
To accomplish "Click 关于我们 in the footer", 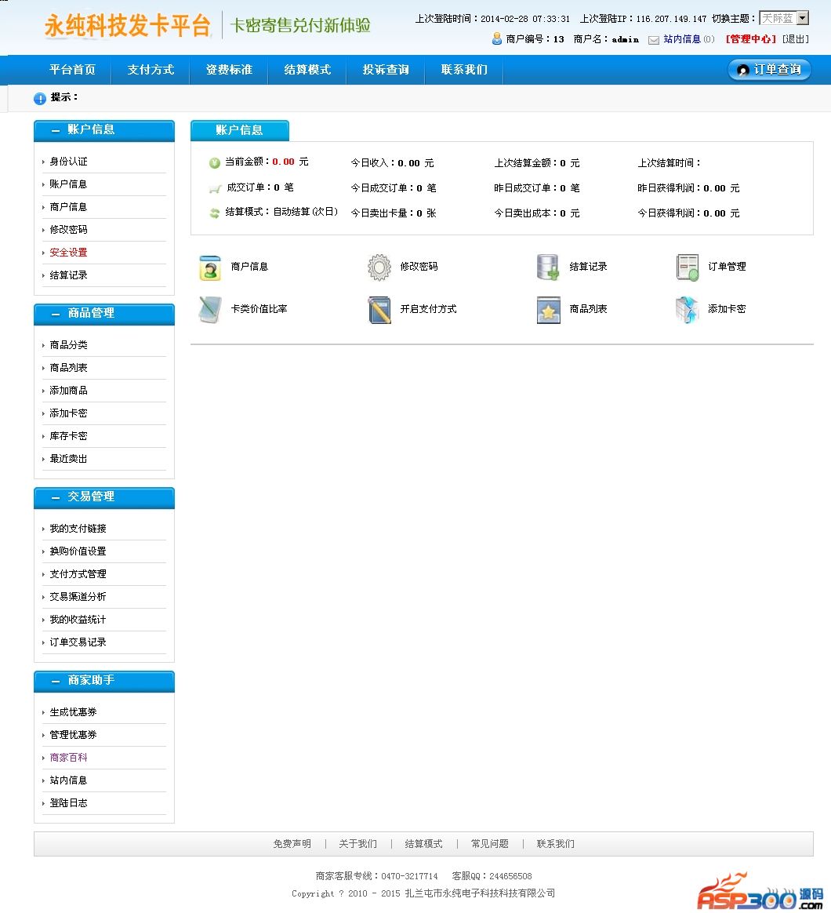I will pos(358,844).
